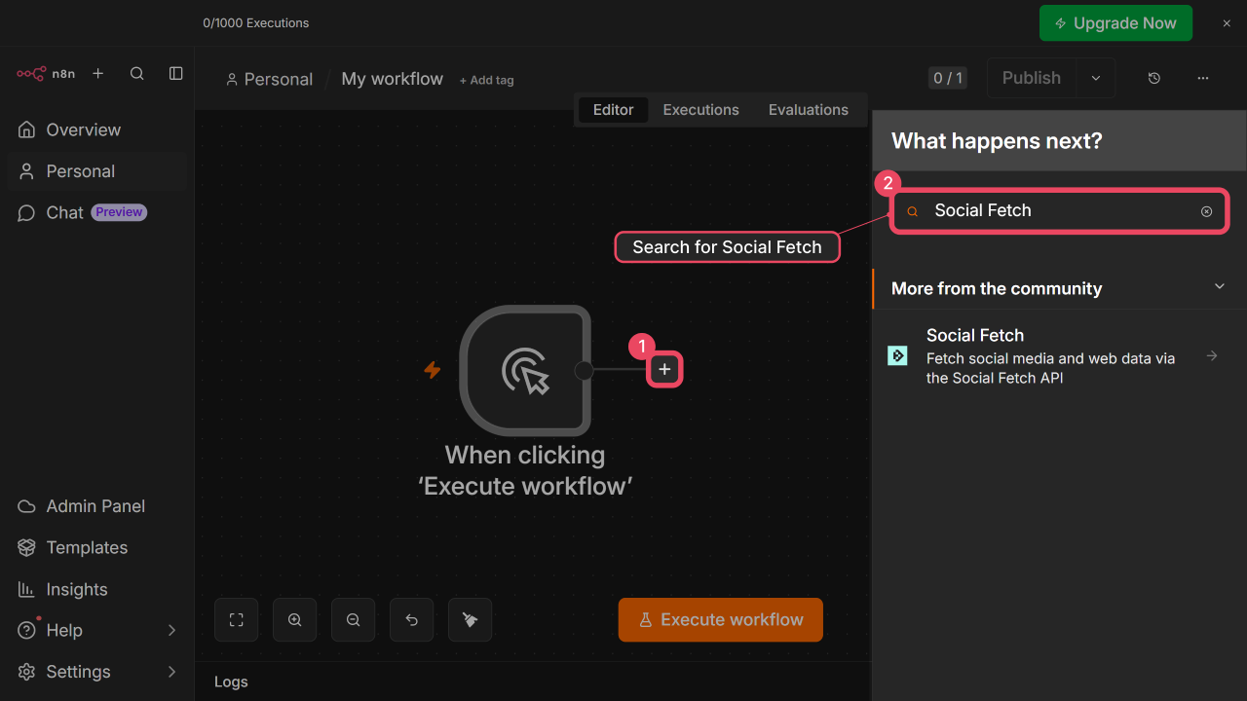Click + Add tag

[x=486, y=80]
